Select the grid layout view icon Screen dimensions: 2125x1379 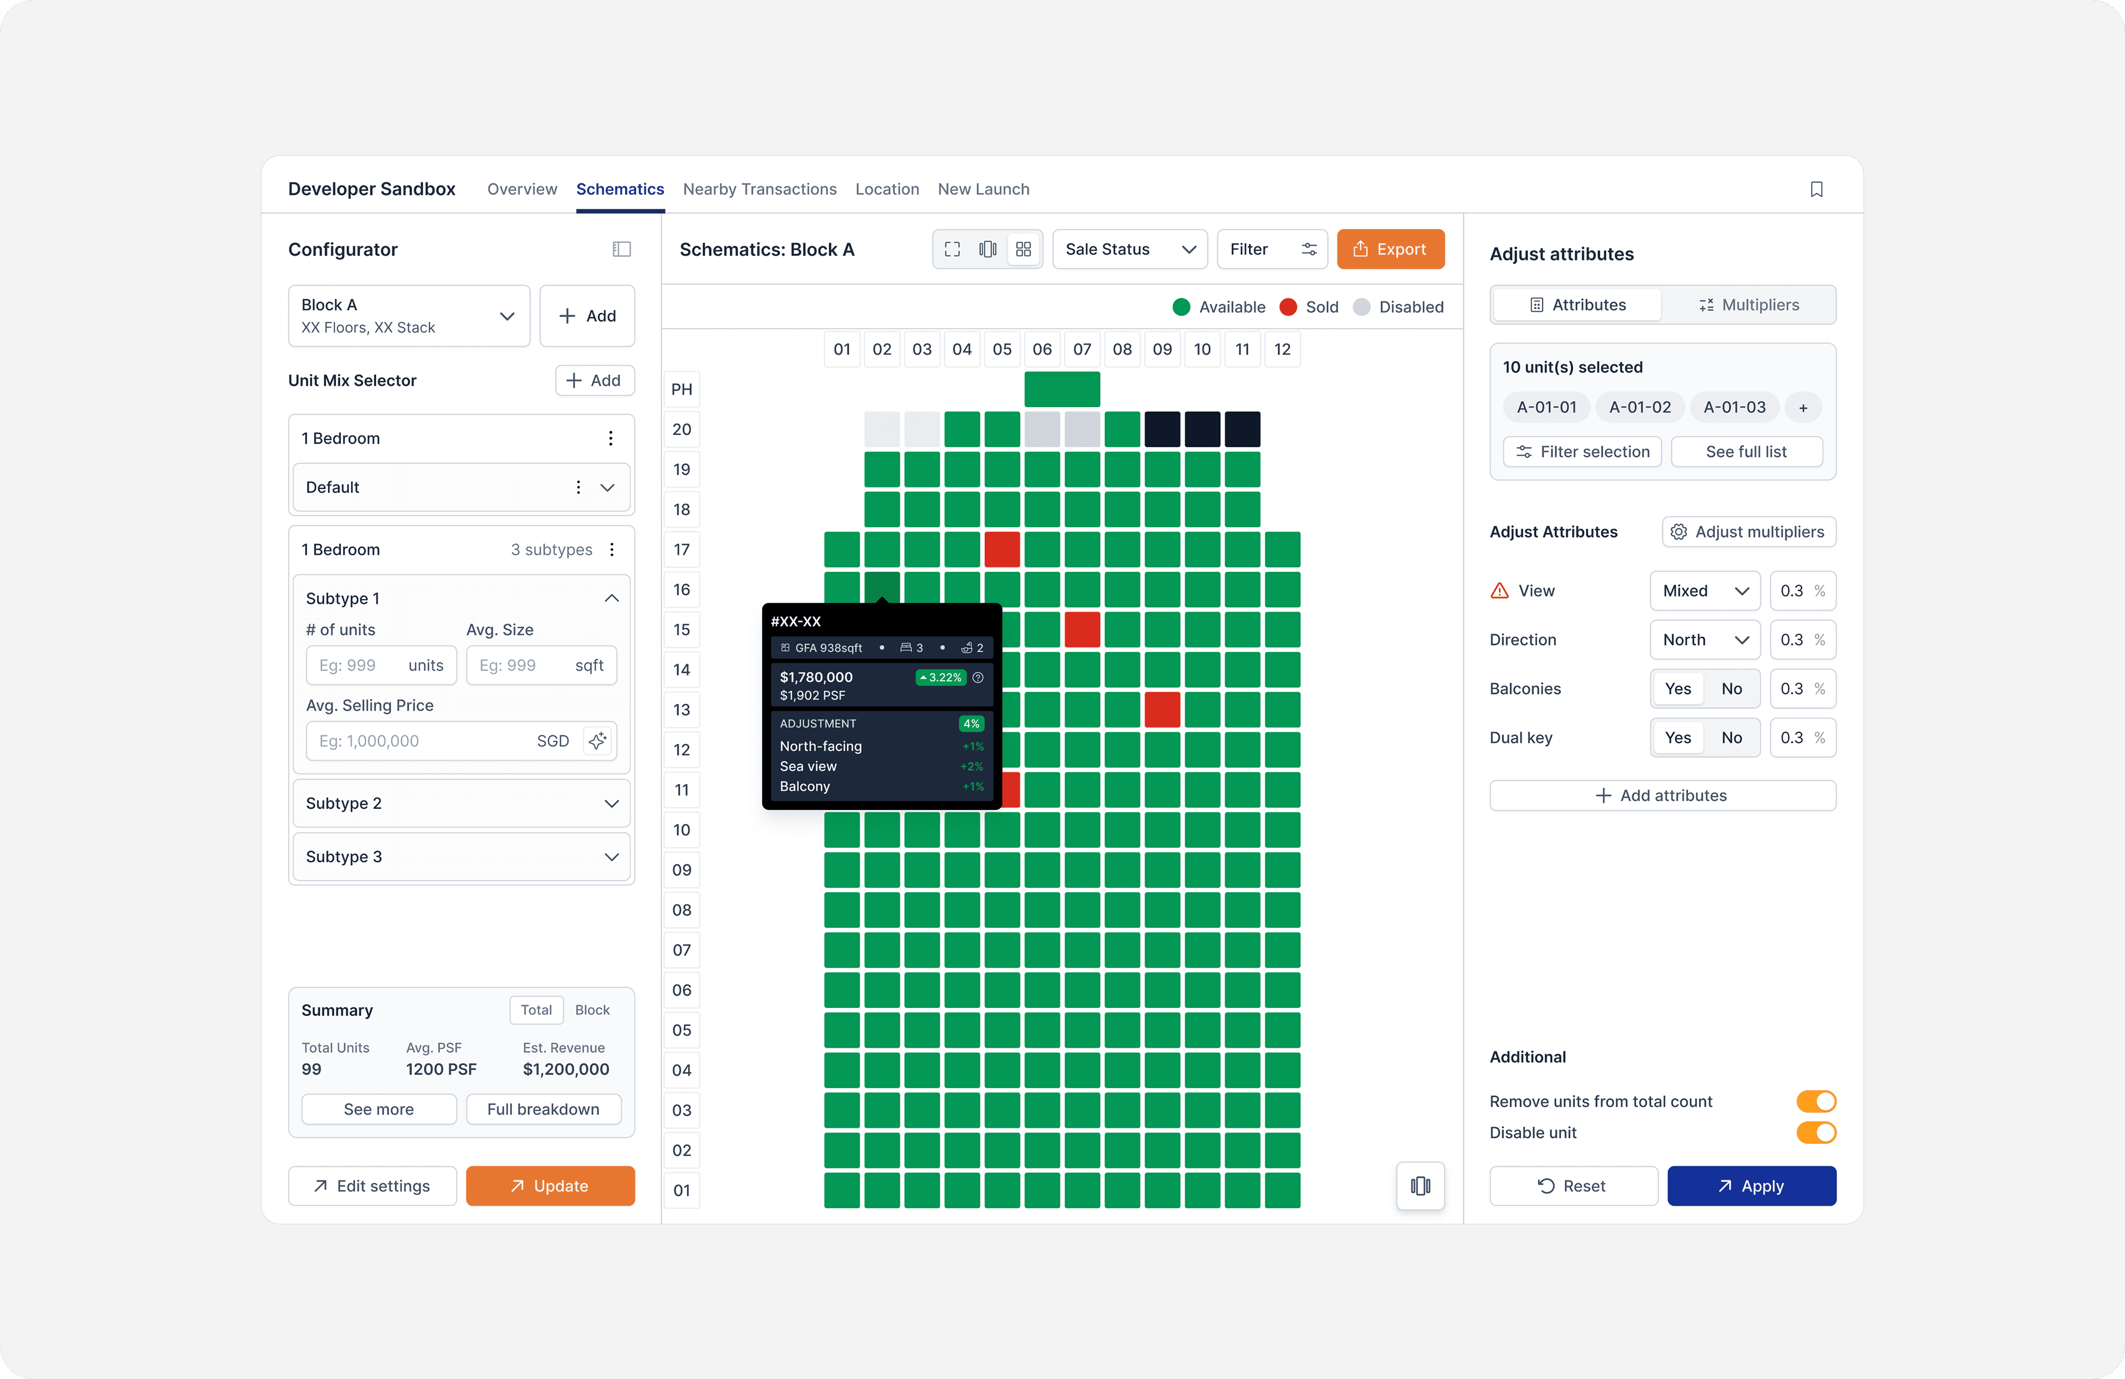tap(1023, 249)
